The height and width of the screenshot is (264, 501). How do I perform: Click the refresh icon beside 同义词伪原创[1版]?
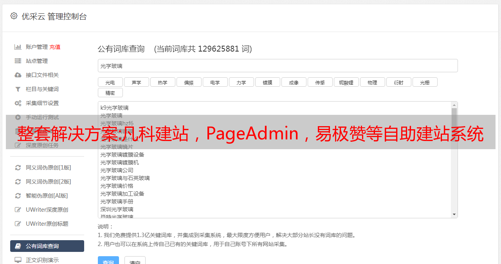point(18,168)
